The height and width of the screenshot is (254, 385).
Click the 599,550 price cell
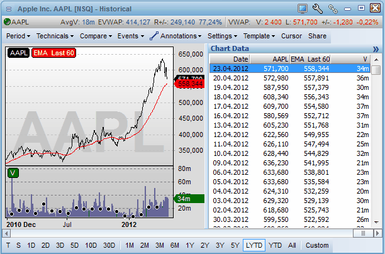276,219
